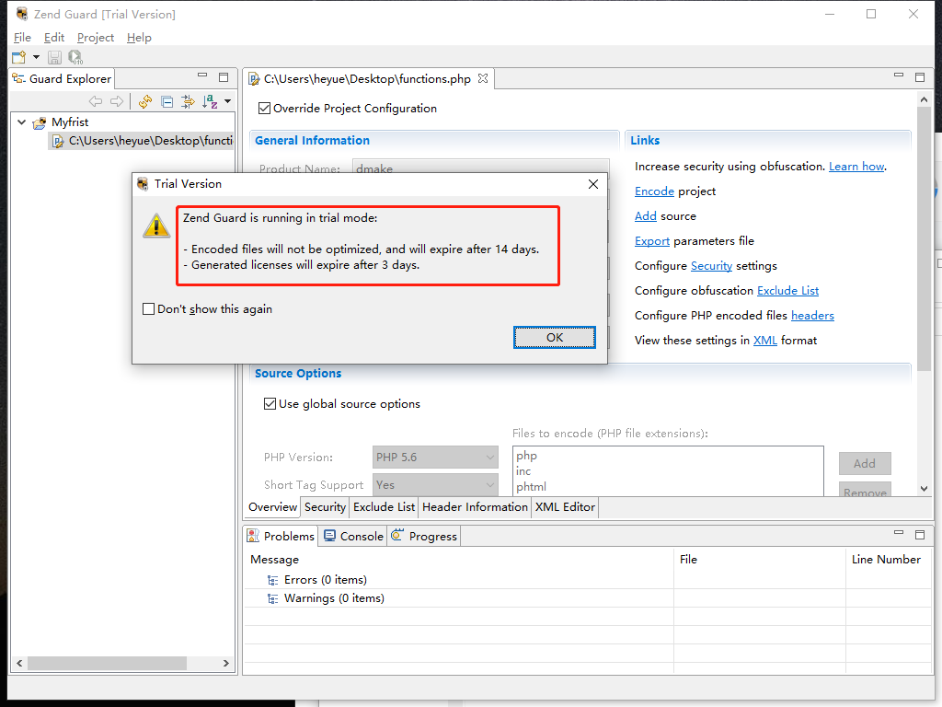942x707 pixels.
Task: Switch to the Security tab
Action: (x=325, y=507)
